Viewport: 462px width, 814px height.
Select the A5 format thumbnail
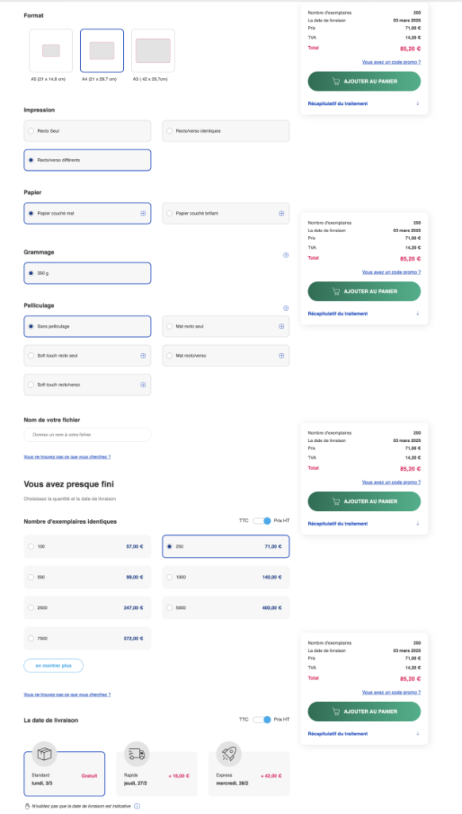pyautogui.click(x=51, y=50)
